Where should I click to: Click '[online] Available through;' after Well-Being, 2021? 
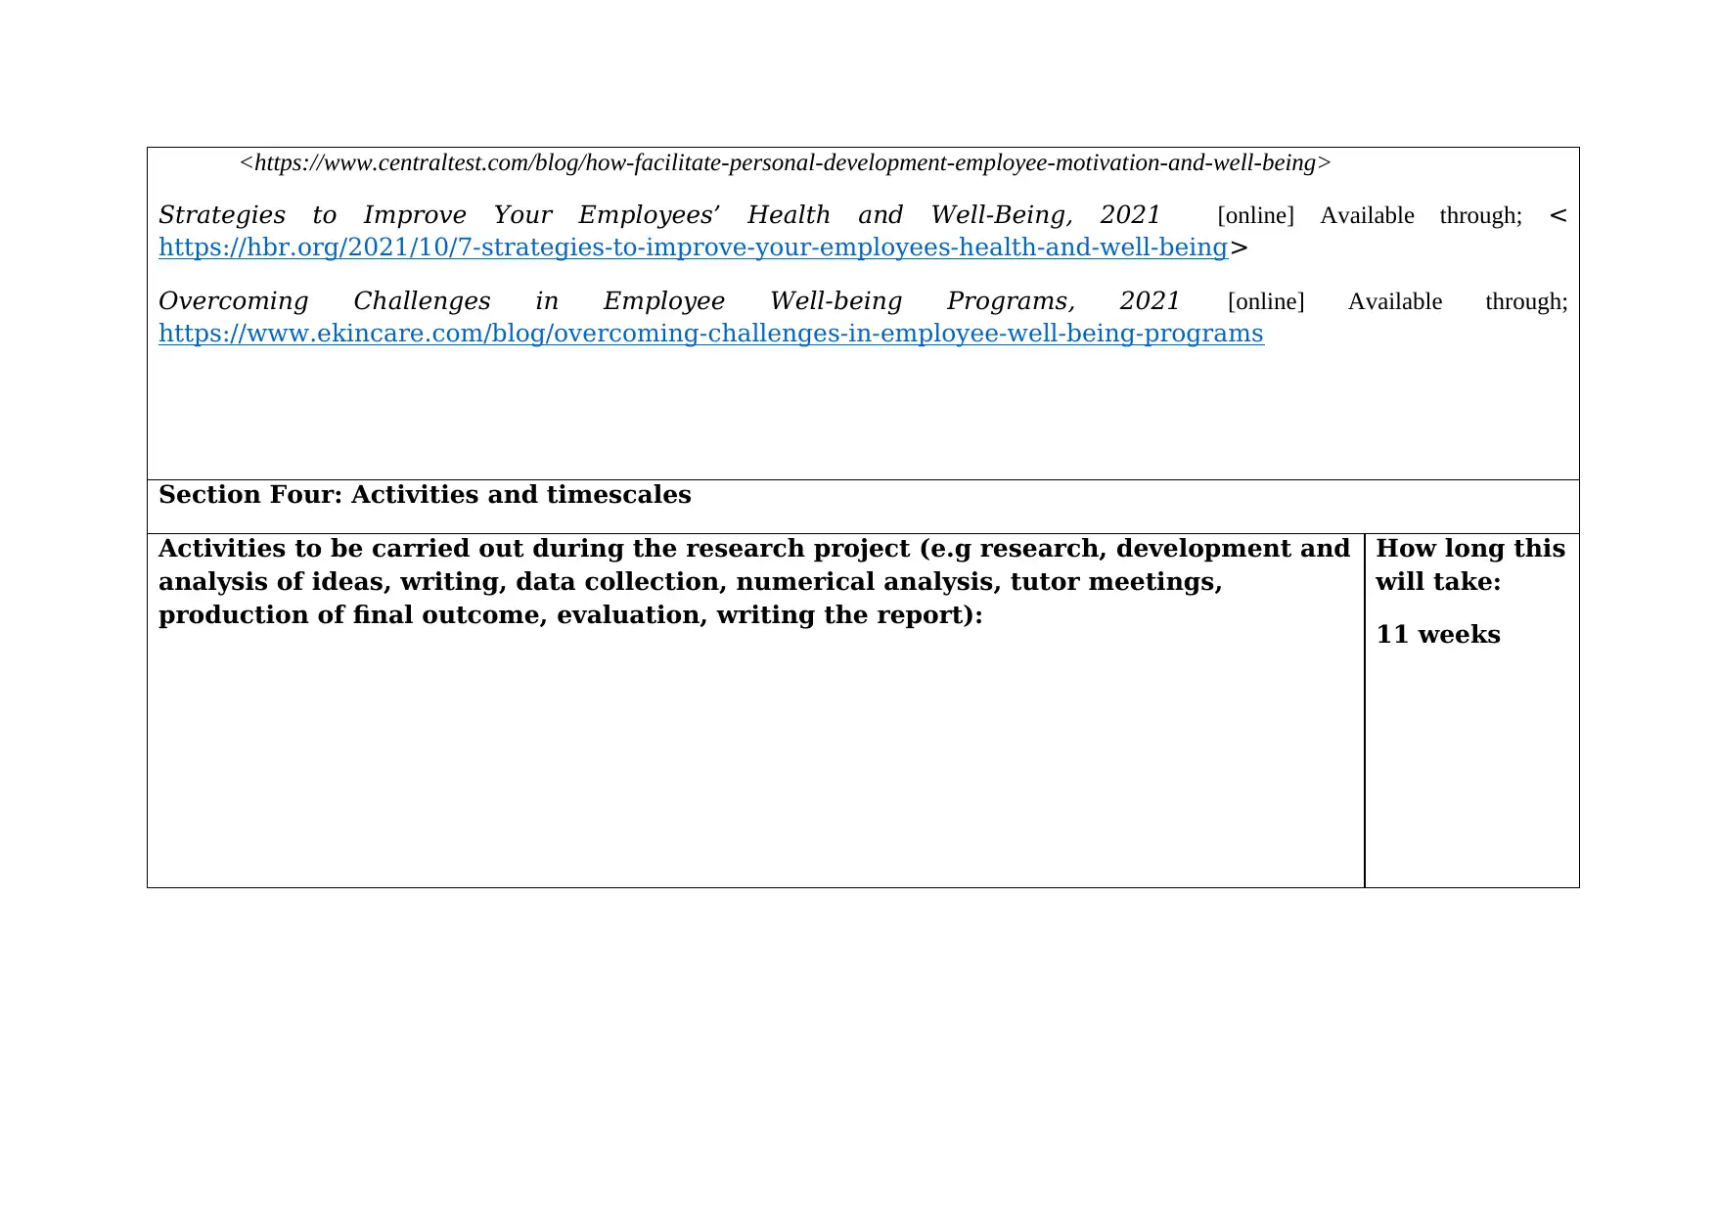pyautogui.click(x=1370, y=215)
